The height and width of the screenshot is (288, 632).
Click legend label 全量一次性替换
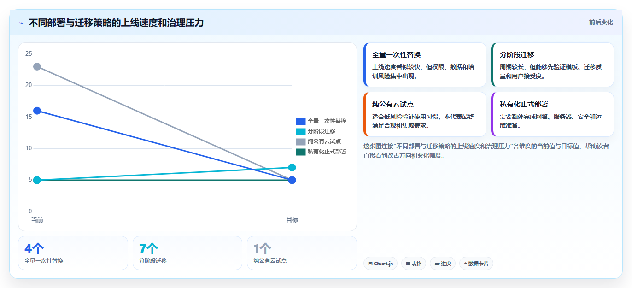[x=327, y=121]
